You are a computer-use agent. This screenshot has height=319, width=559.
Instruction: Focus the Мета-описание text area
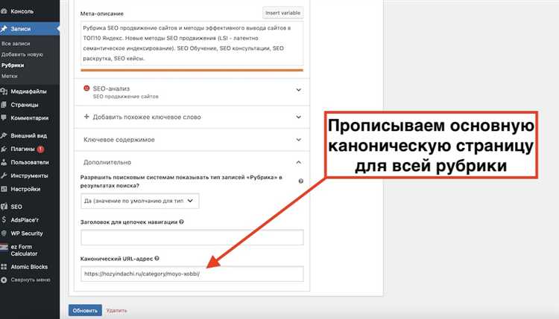pyautogui.click(x=192, y=43)
